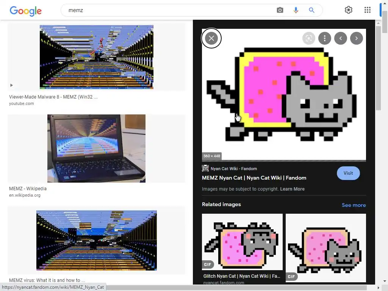Screen dimensions: 388x291
Task: Open Glitch Nyan Cat related GIF
Action: click(x=242, y=242)
